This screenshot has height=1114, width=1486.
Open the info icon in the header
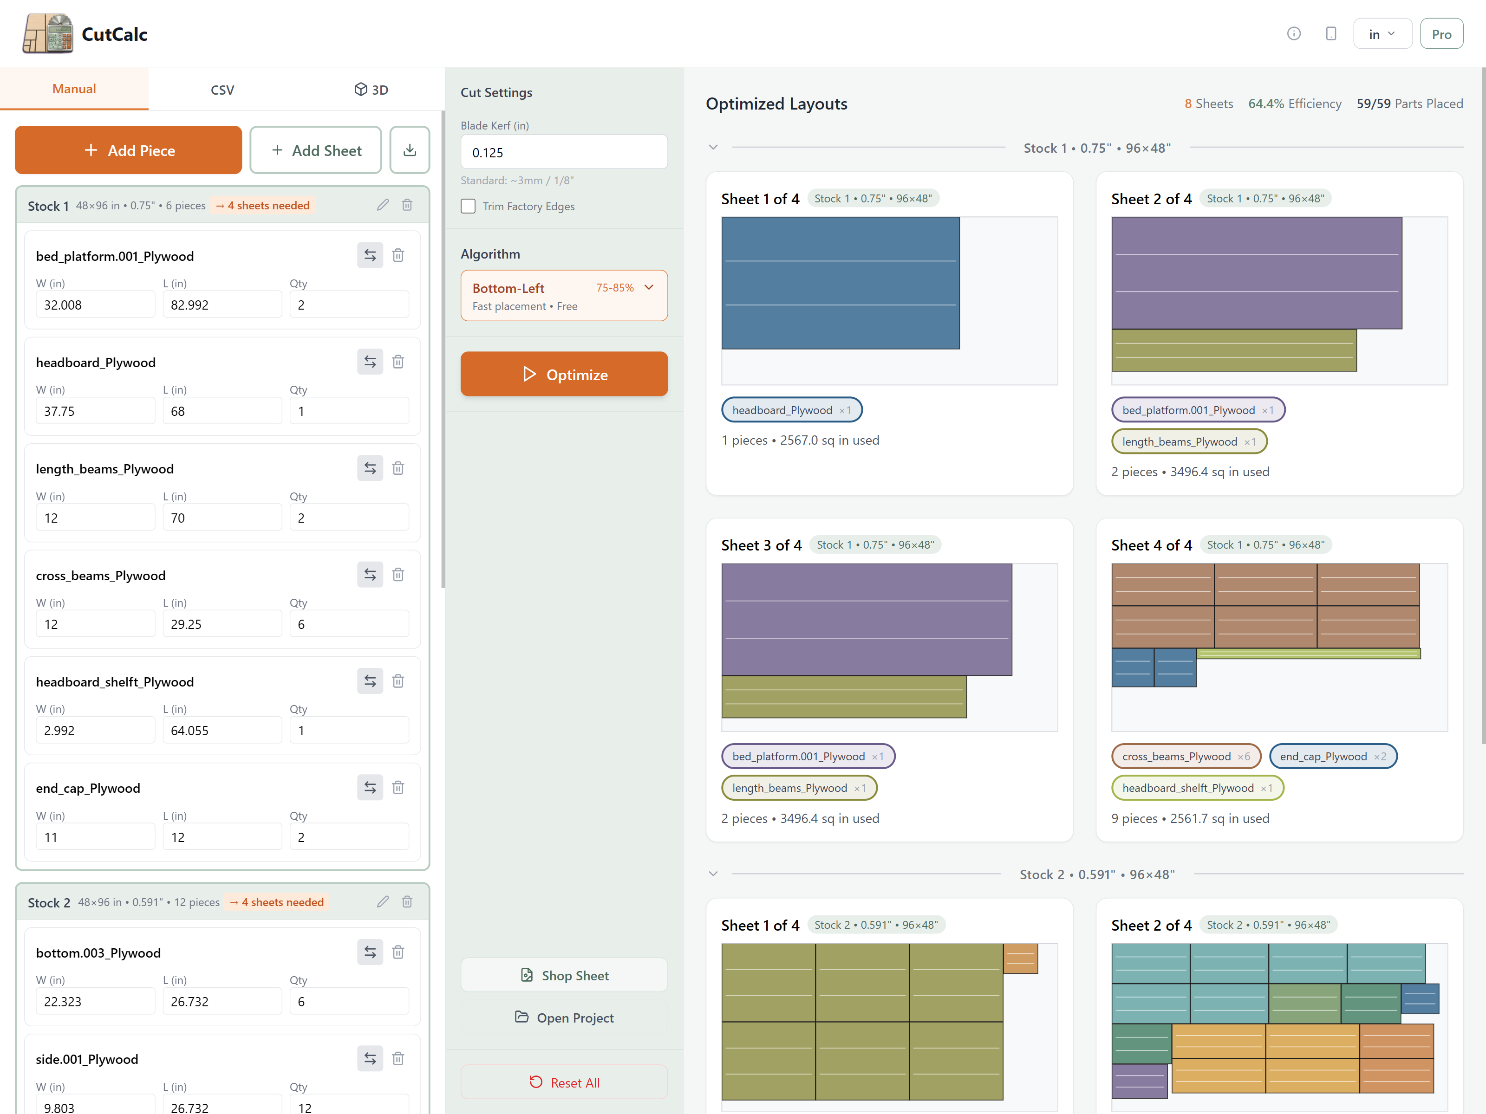(1293, 33)
